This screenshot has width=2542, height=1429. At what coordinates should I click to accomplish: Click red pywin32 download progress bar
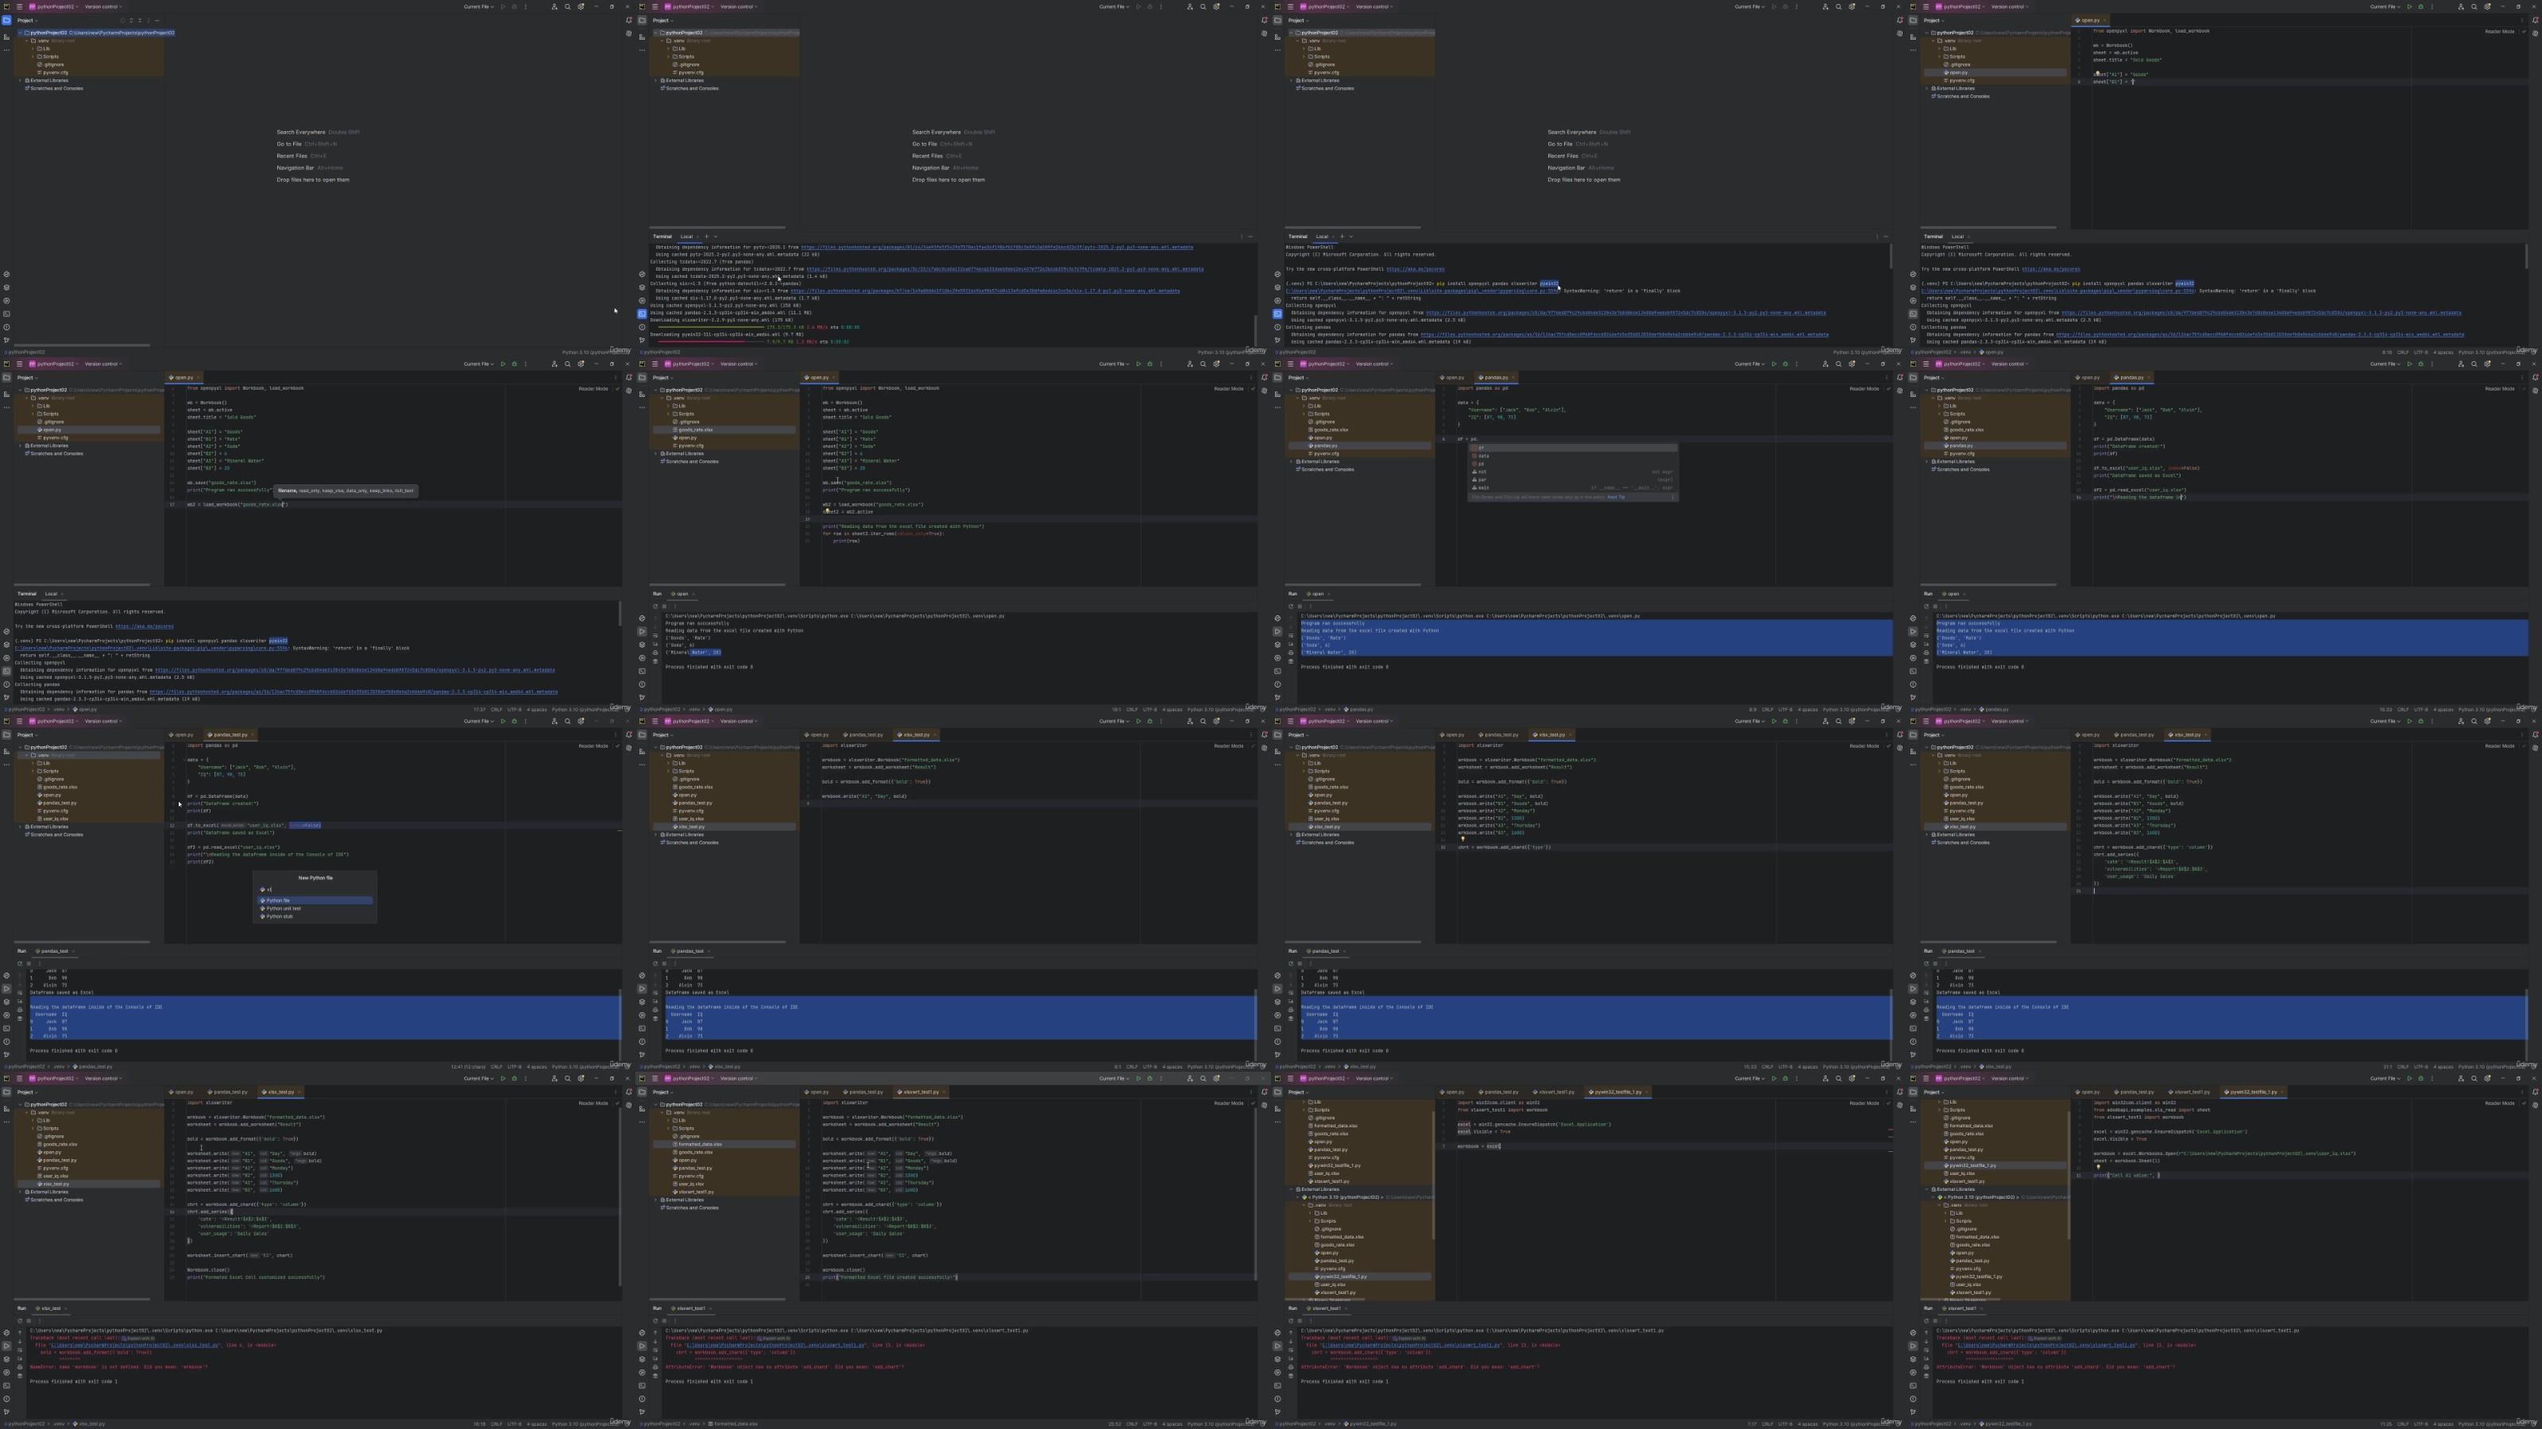(702, 342)
